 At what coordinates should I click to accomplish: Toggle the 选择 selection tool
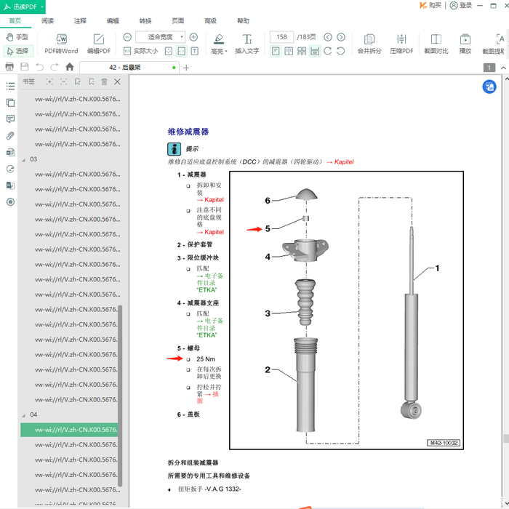17,51
